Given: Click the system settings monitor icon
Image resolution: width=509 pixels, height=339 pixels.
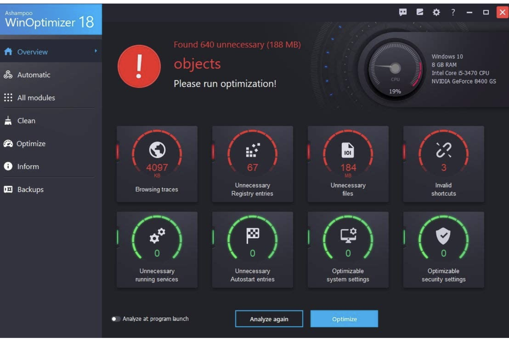Looking at the screenshot, I should (348, 236).
